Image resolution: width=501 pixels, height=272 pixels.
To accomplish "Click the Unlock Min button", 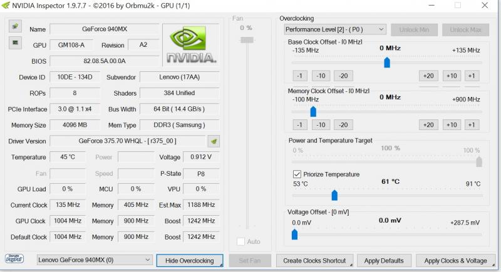I will (x=414, y=29).
